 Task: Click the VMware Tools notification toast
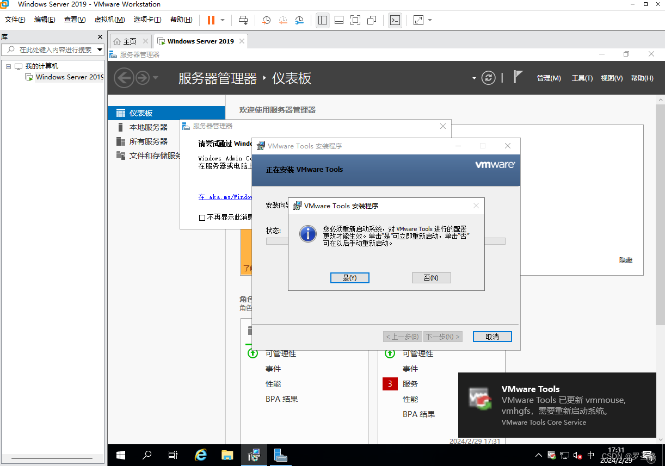pyautogui.click(x=557, y=405)
